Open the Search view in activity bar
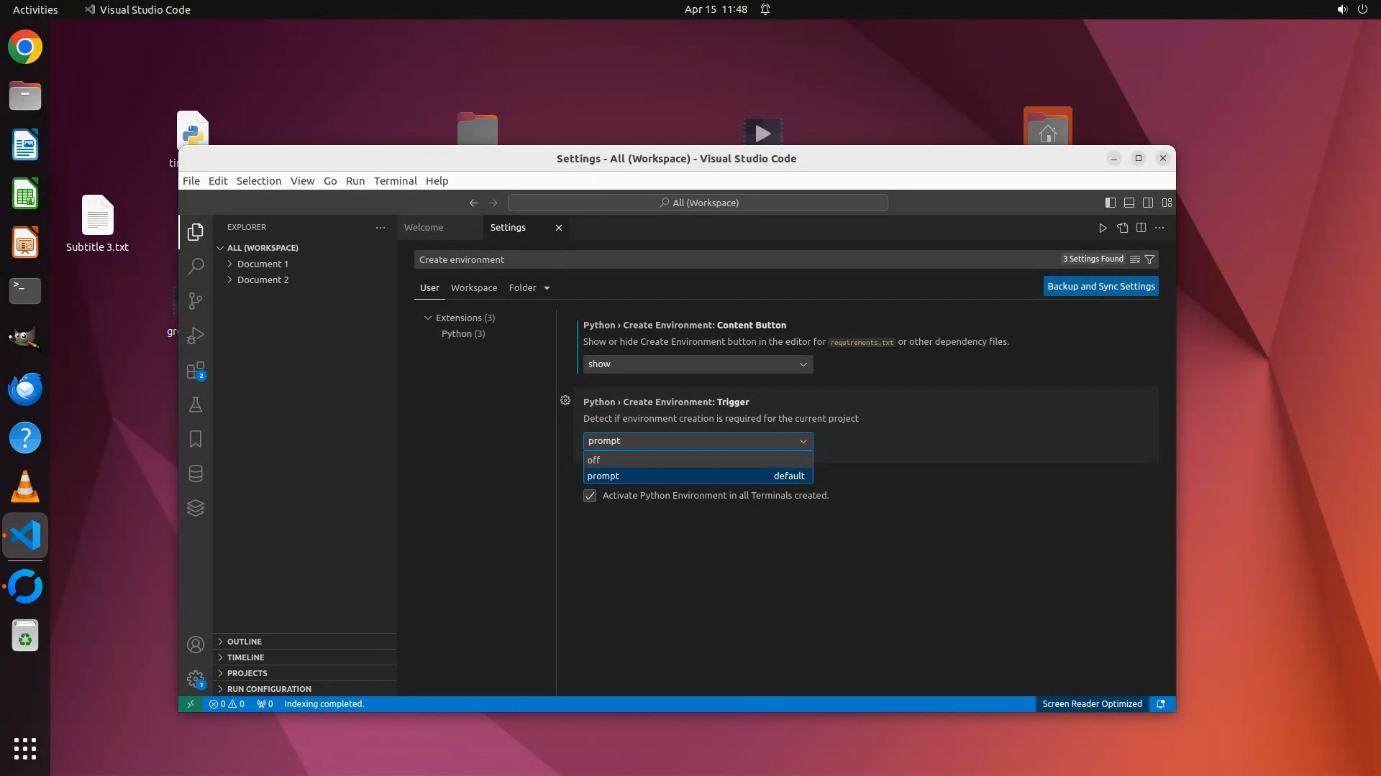 point(195,267)
